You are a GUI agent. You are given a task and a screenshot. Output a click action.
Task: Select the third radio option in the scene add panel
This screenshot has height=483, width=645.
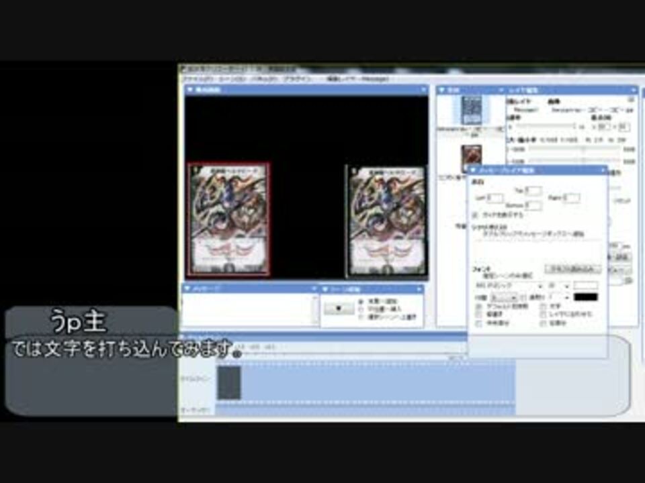pyautogui.click(x=361, y=317)
